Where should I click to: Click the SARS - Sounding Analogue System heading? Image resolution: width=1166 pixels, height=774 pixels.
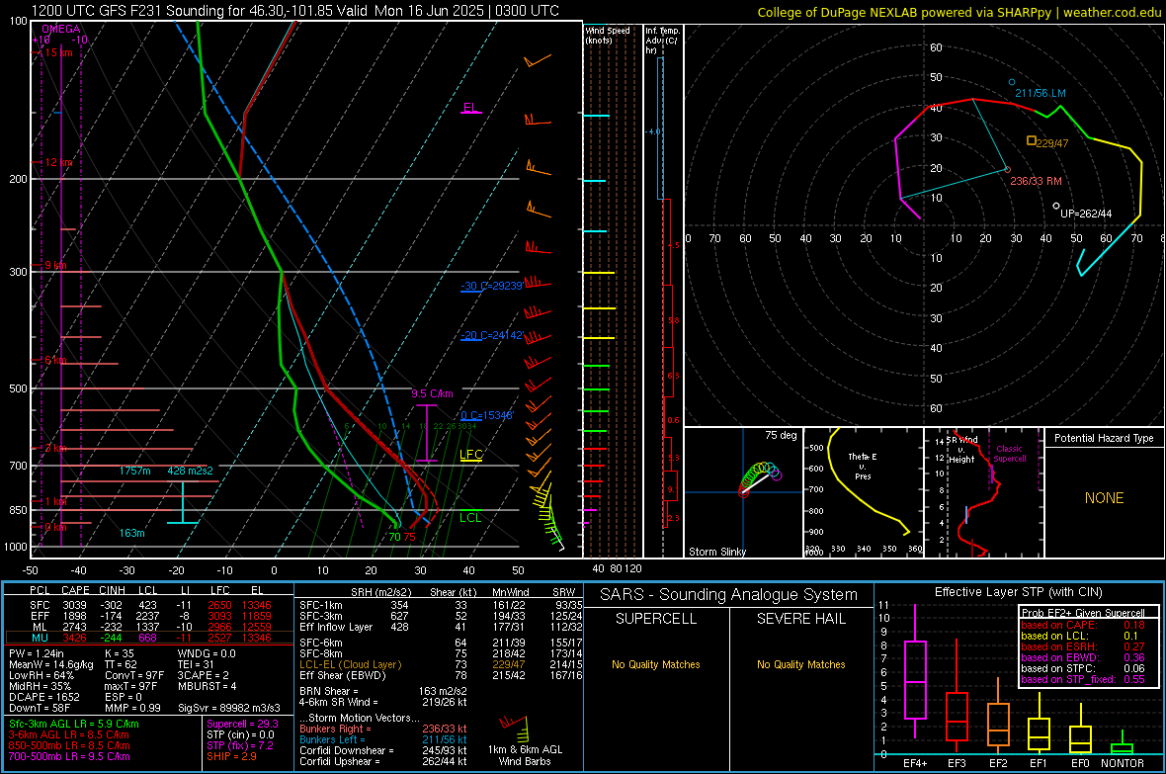728,594
